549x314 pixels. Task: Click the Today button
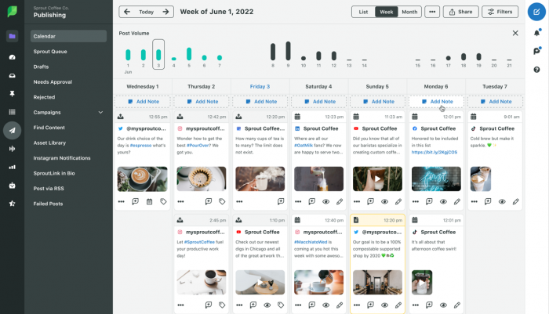click(x=147, y=12)
